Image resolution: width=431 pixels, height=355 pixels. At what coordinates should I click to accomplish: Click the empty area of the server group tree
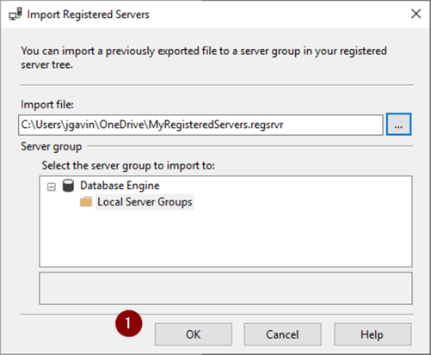tap(225, 238)
